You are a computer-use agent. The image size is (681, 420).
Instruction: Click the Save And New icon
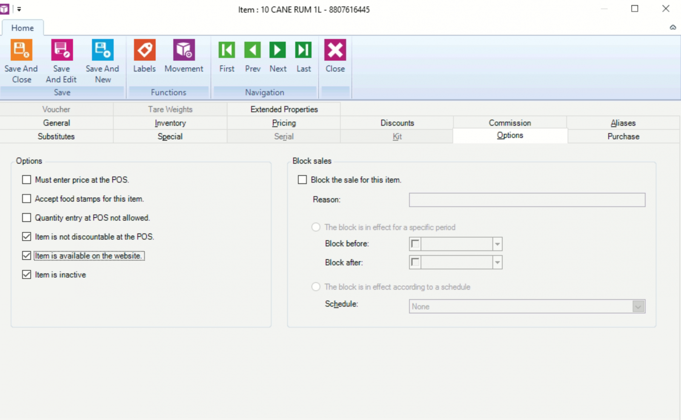pyautogui.click(x=103, y=50)
